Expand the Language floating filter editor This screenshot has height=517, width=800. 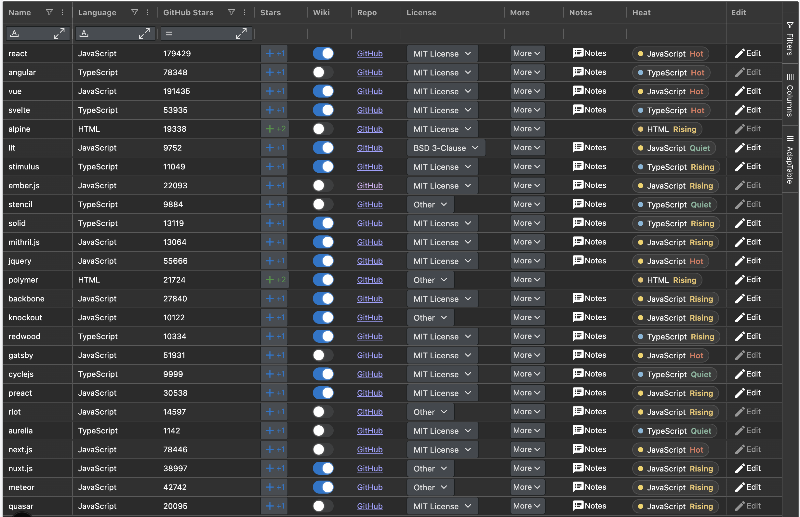click(x=144, y=33)
